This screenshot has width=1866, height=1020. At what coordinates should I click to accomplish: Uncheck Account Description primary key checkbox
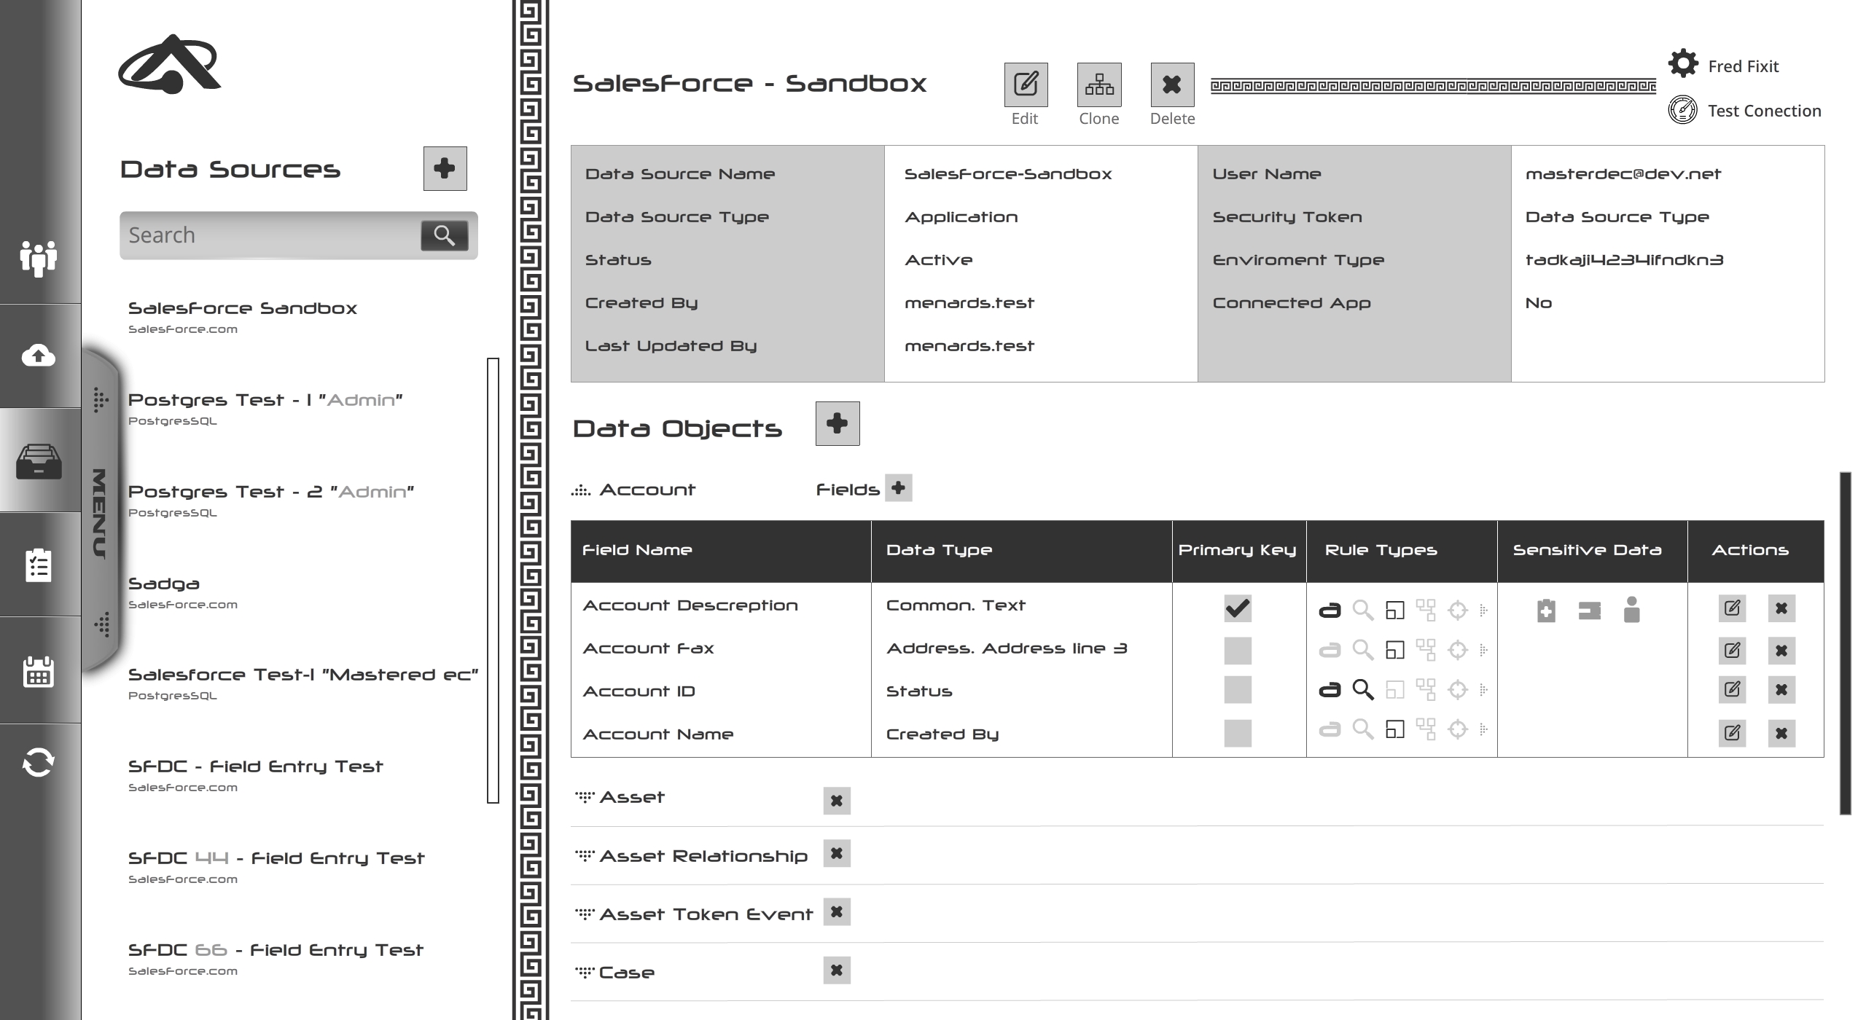coord(1238,608)
